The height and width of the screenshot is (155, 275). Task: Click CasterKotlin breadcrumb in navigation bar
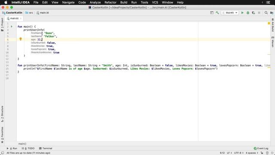pyautogui.click(x=12, y=12)
